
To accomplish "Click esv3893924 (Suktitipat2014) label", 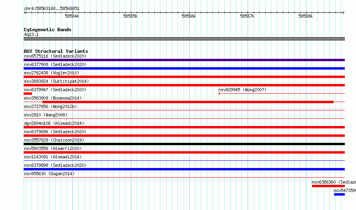I will pyautogui.click(x=56, y=81).
